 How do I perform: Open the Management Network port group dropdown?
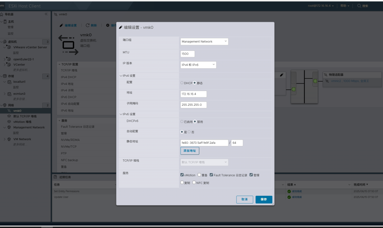click(x=204, y=42)
